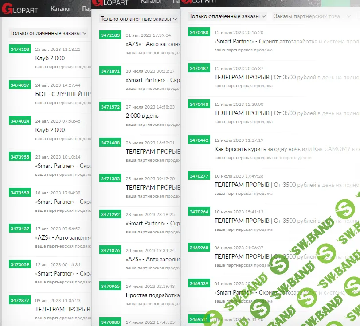
Task: Click order number 3472183
Action: point(110,35)
